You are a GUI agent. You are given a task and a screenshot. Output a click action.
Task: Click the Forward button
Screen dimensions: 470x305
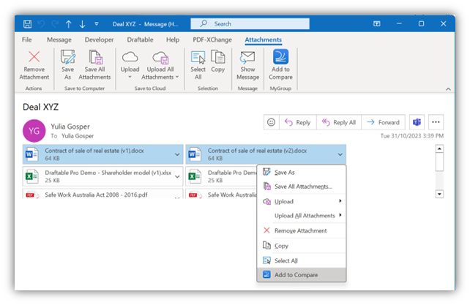tap(382, 122)
